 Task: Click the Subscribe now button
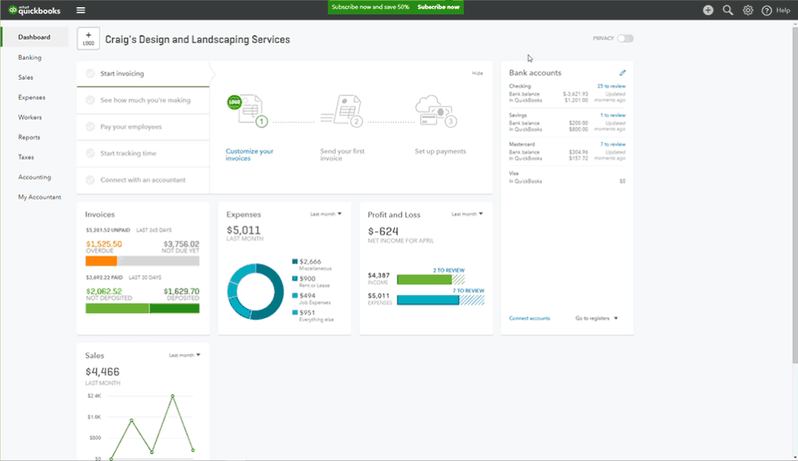438,7
